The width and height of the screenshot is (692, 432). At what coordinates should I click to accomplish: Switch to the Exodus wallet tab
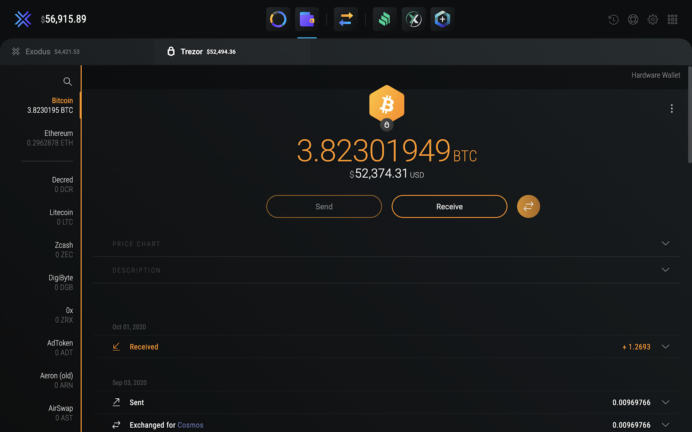[x=77, y=51]
